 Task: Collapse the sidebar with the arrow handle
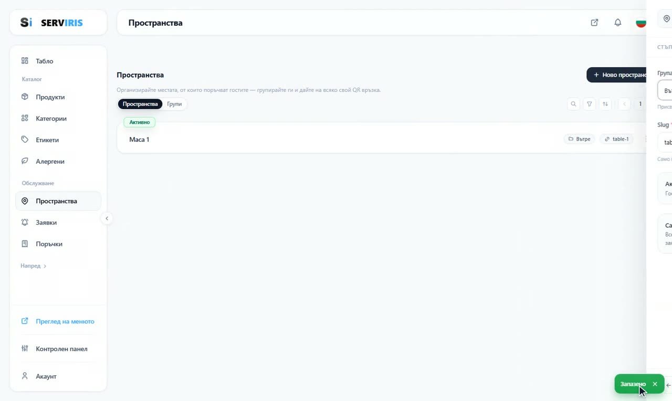pyautogui.click(x=107, y=218)
